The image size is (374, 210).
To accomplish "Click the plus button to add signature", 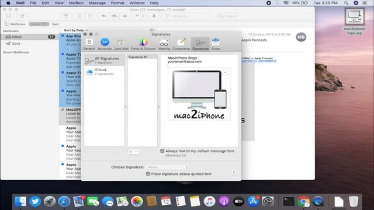I will 131,152.
